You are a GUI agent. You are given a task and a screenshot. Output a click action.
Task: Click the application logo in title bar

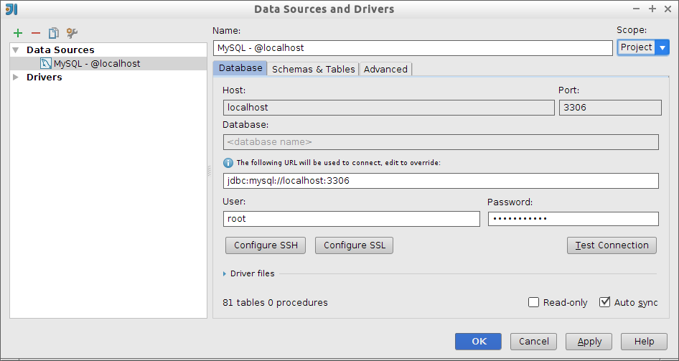pos(11,9)
